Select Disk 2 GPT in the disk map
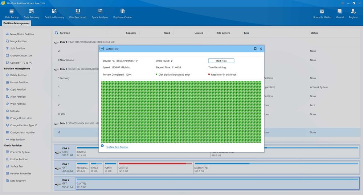Screen dimensions: 363x195 [x=65, y=183]
